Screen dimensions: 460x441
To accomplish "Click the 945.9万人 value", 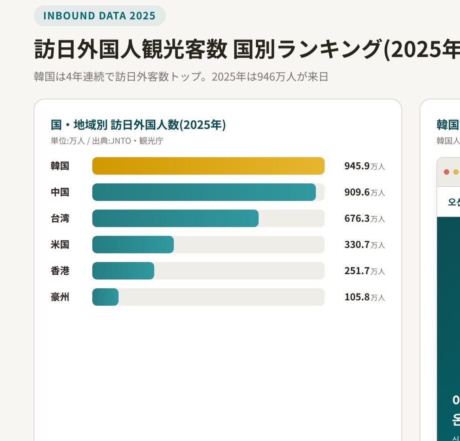I will click(365, 166).
